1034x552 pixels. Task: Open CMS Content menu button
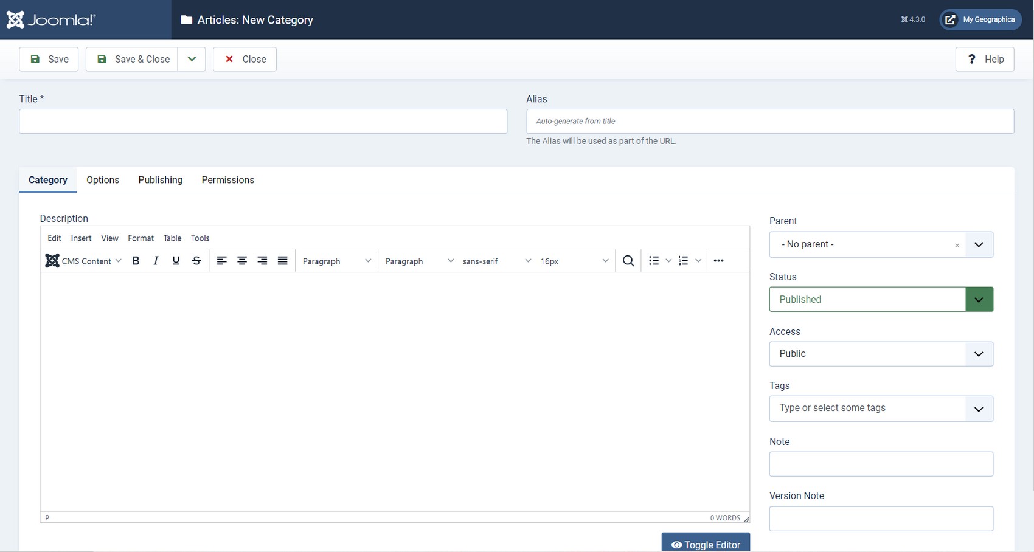click(x=83, y=261)
